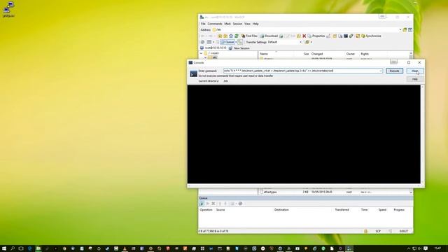Click the Progress column in Queue
448x252 pixels.
tap(399, 210)
